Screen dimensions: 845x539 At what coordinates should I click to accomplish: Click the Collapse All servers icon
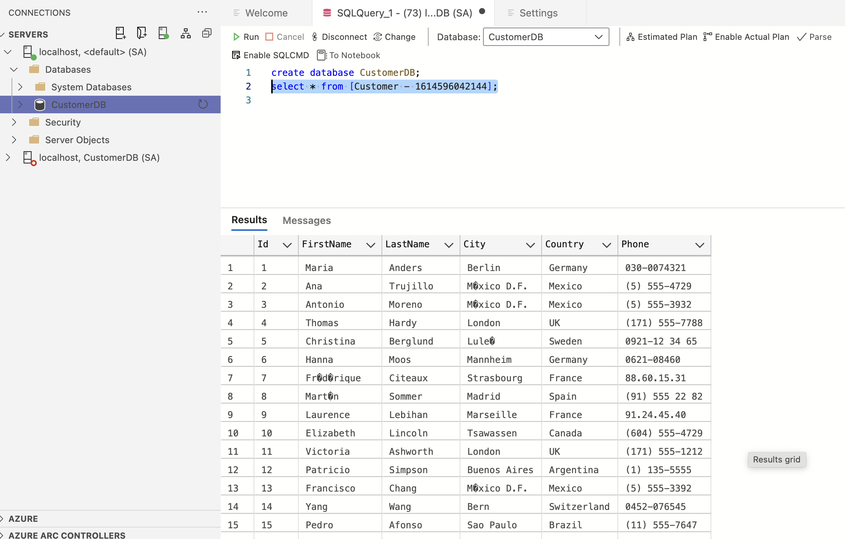click(x=207, y=34)
